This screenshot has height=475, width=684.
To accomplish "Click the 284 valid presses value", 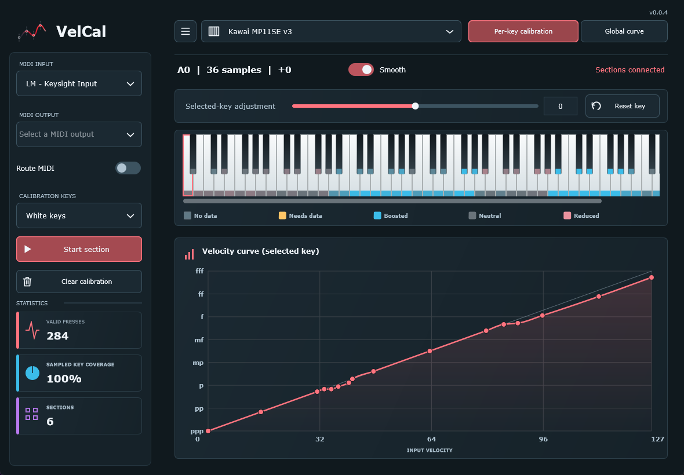I will 57,336.
